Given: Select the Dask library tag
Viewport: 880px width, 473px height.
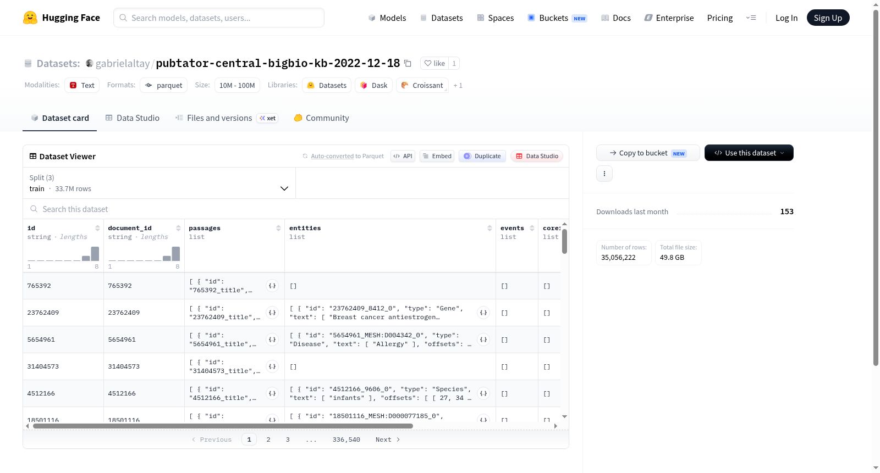Looking at the screenshot, I should [x=373, y=85].
